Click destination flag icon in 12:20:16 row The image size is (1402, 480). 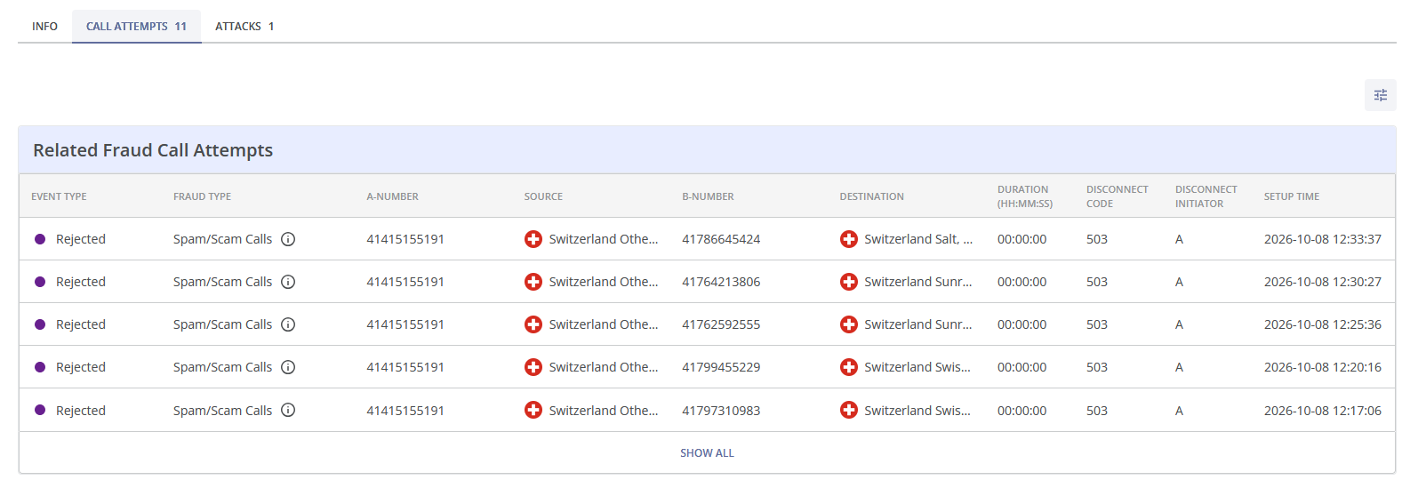pos(849,367)
